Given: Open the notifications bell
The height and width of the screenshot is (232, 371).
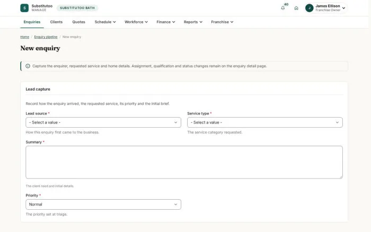Looking at the screenshot, I should coord(282,8).
